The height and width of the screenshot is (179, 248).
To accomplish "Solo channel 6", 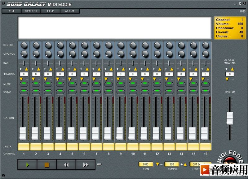I will tap(84, 92).
